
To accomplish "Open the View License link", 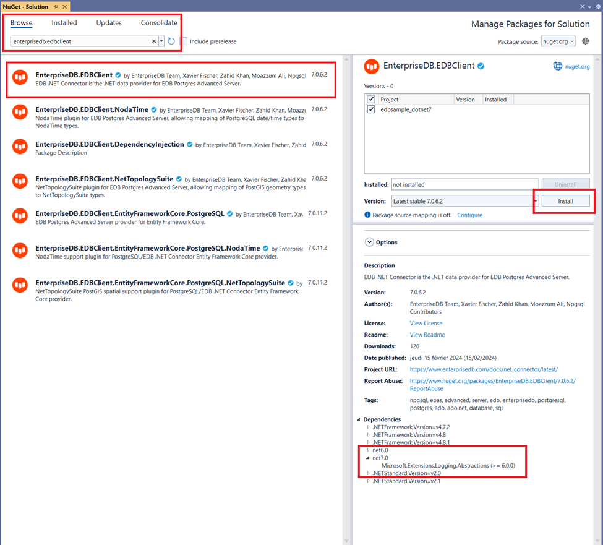I will click(x=426, y=323).
